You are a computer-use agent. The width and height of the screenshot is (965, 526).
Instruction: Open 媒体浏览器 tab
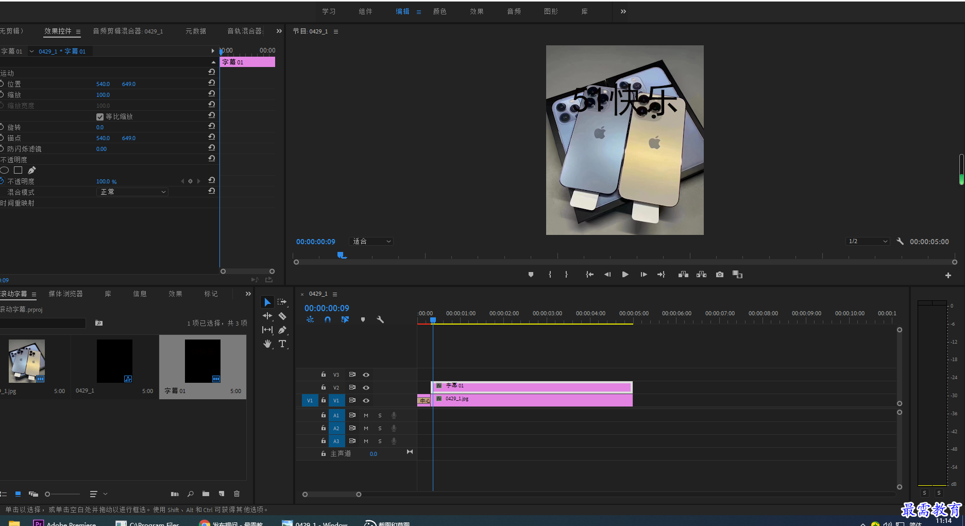tap(65, 294)
